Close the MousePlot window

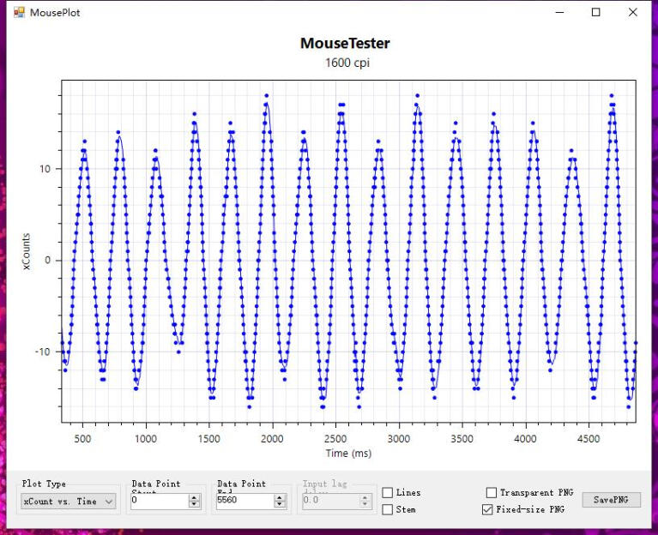tap(633, 13)
